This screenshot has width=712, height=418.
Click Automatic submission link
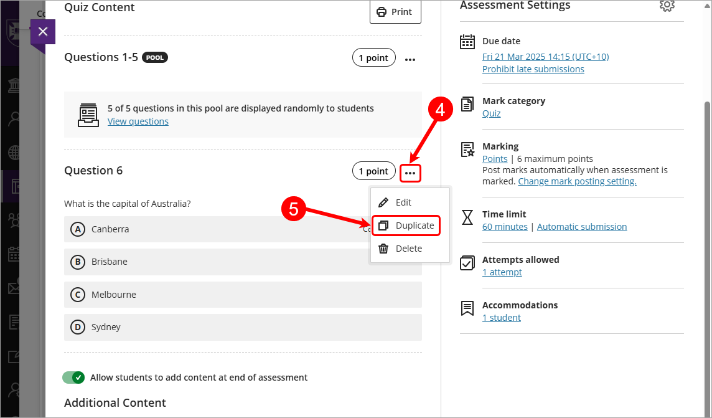(582, 227)
